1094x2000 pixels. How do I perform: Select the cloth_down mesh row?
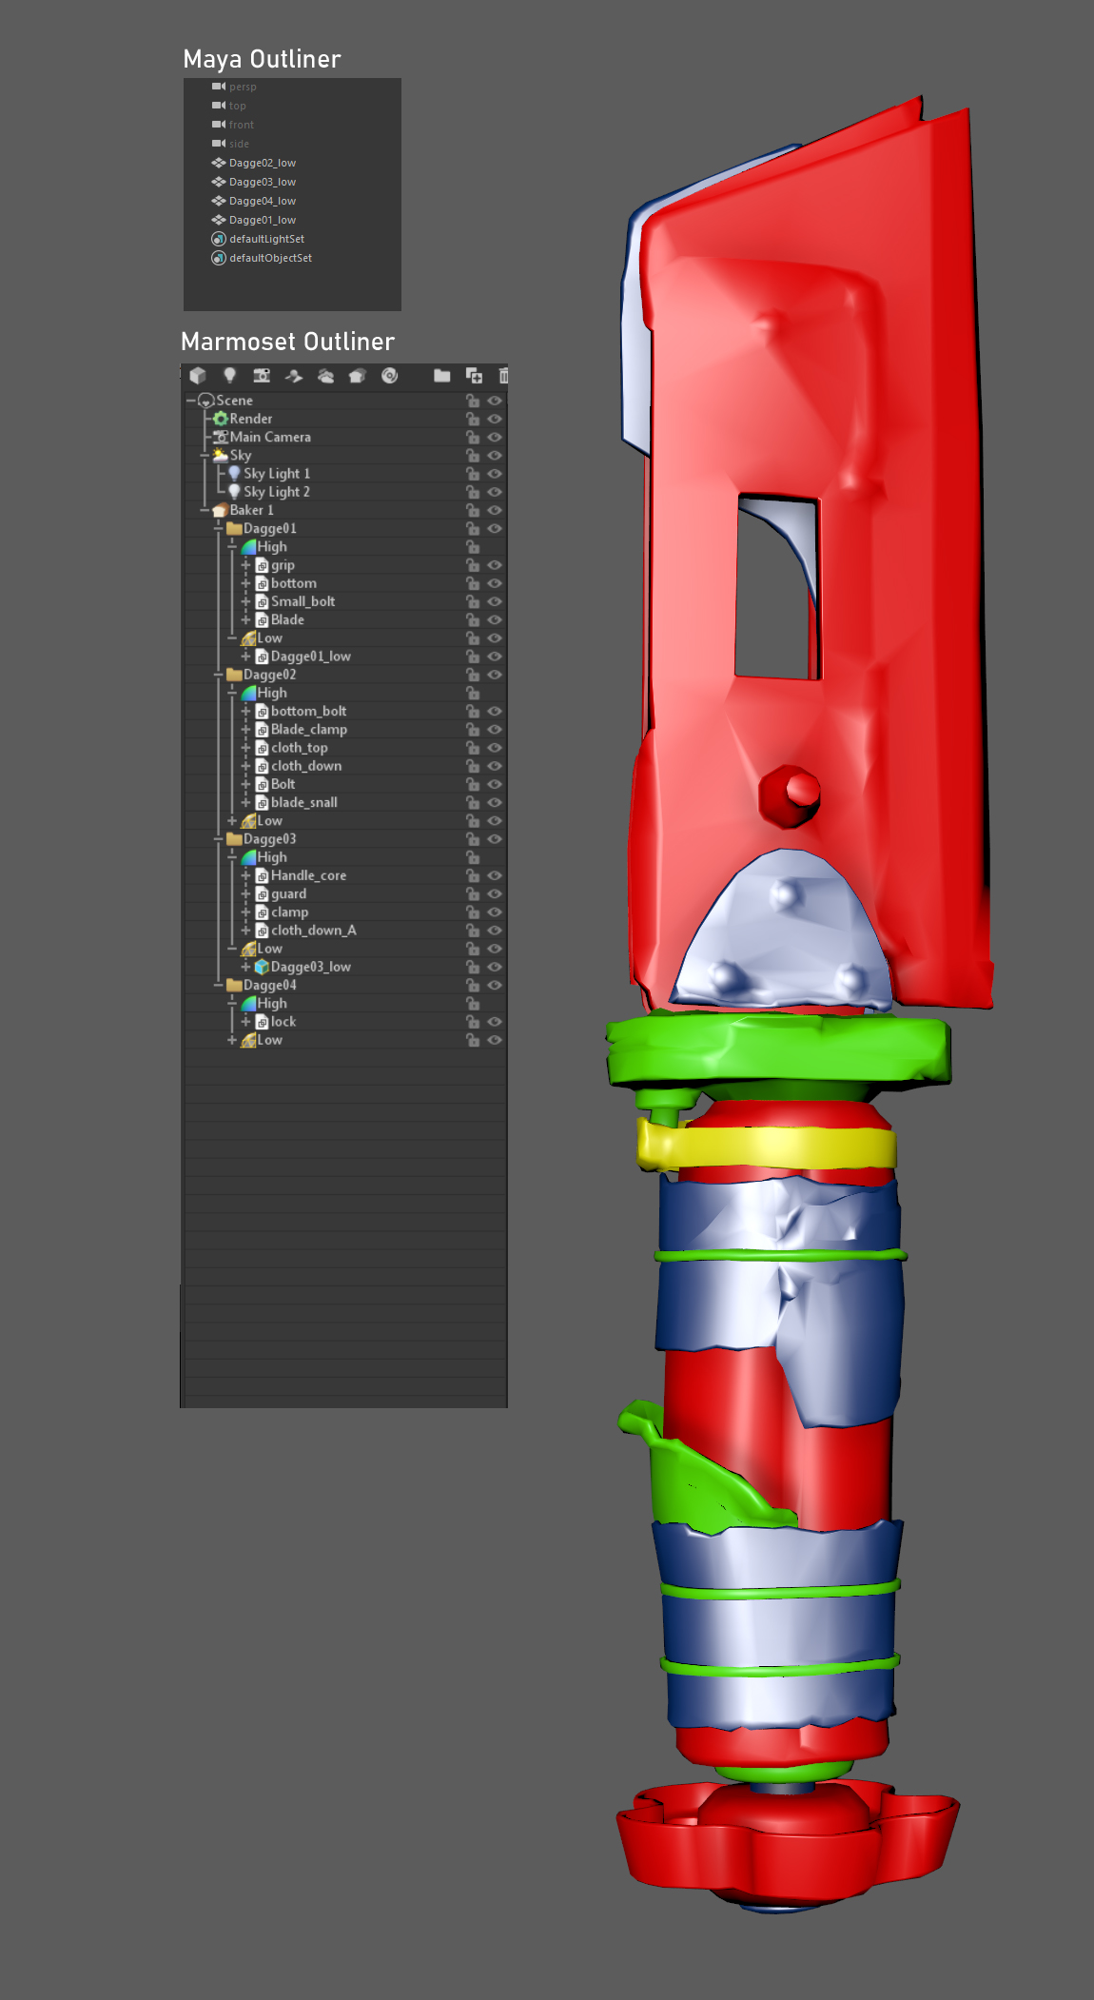344,766
